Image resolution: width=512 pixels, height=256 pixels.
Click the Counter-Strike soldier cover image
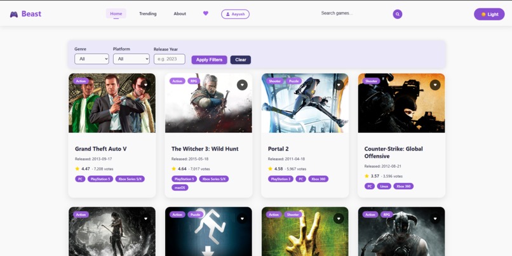(401, 103)
